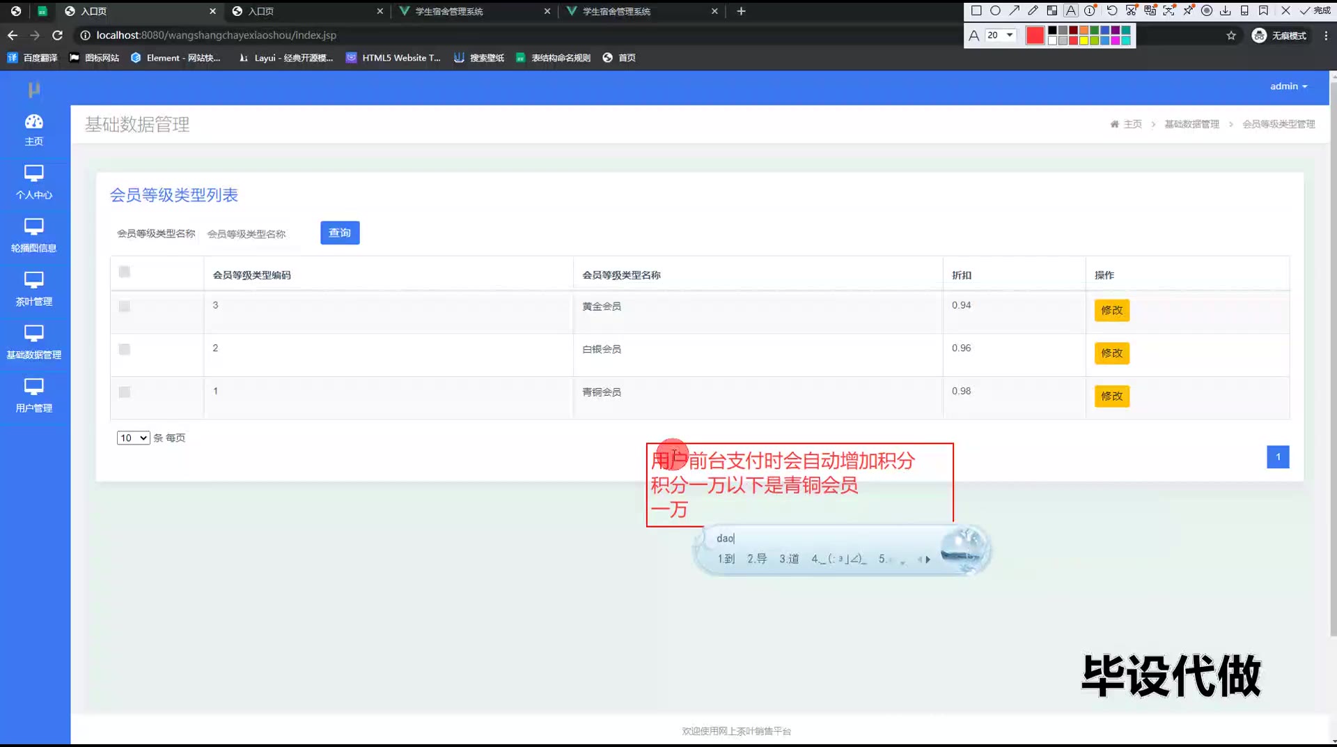Click the 会员等级类型名称 search field

click(256, 233)
